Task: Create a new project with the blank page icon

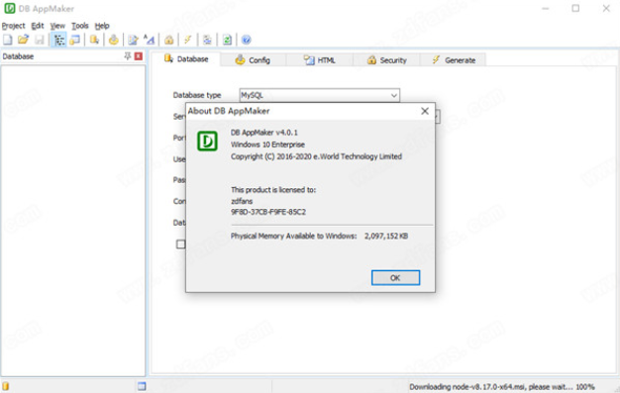Action: tap(8, 40)
